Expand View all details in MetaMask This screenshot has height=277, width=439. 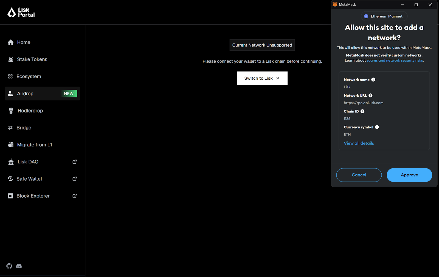359,143
